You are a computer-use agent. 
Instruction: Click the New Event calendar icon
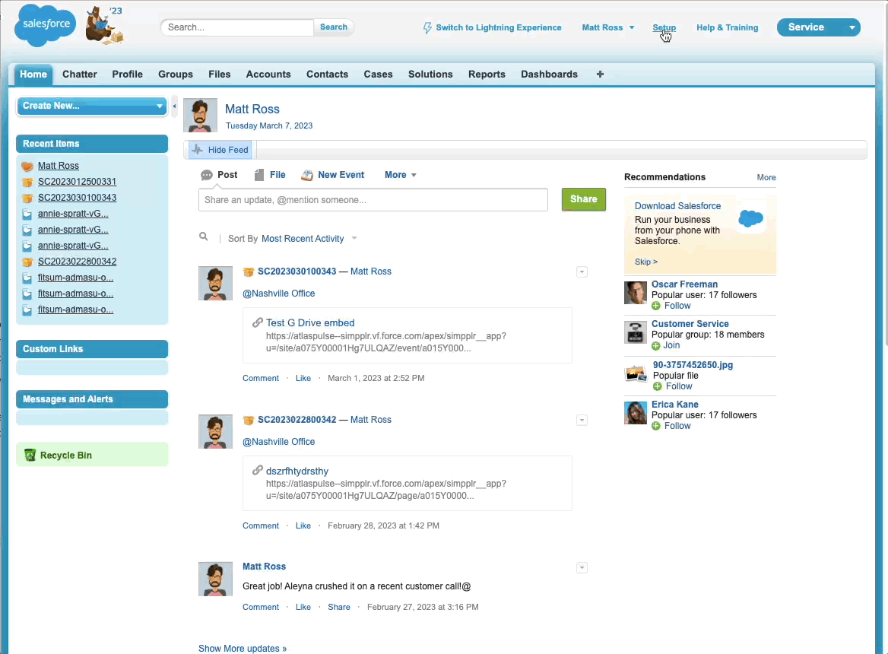click(307, 175)
